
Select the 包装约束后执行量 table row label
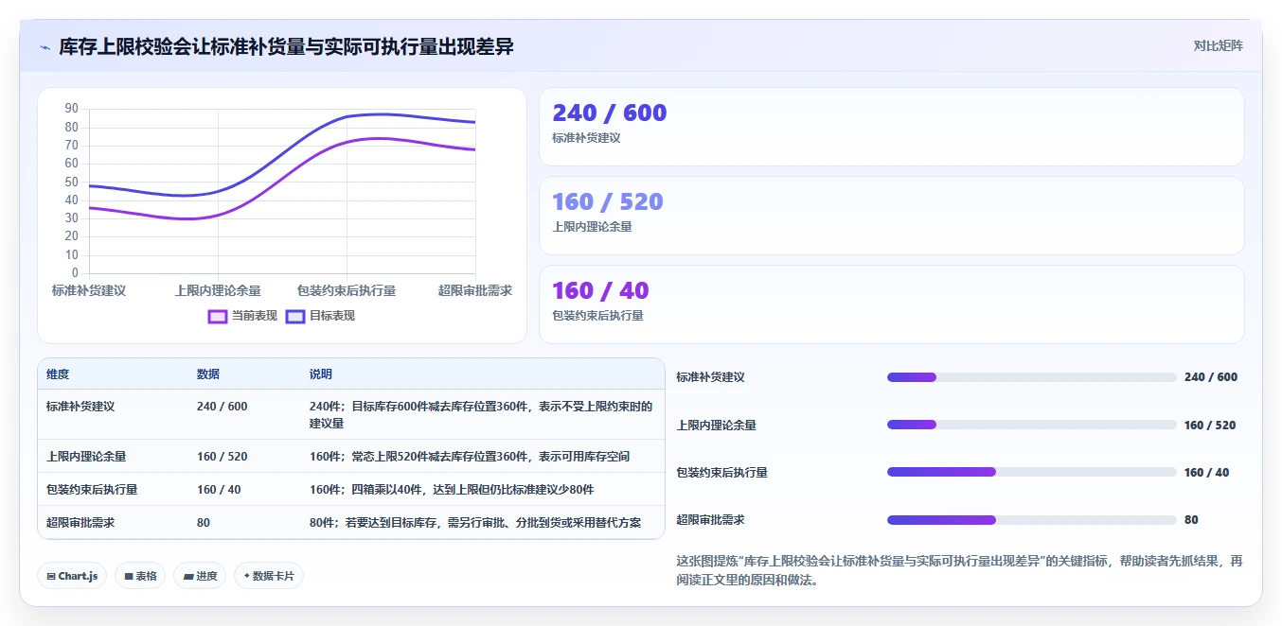(x=92, y=490)
